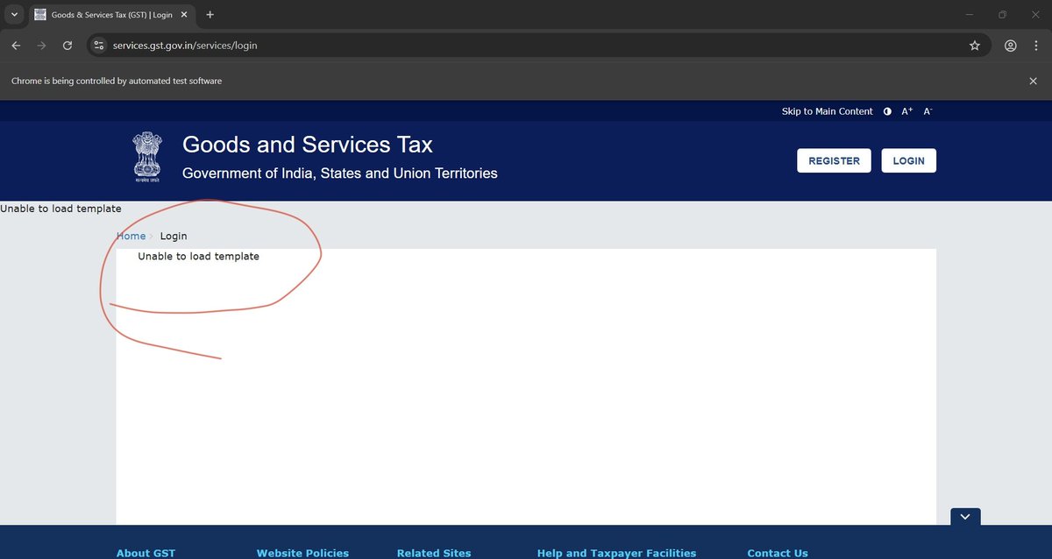Click the back navigation arrow
The height and width of the screenshot is (559, 1052).
15,45
